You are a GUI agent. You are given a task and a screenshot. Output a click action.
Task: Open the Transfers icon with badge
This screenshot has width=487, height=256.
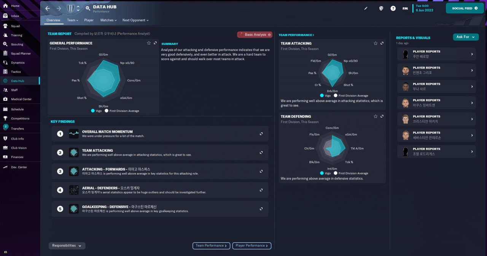click(x=5, y=127)
